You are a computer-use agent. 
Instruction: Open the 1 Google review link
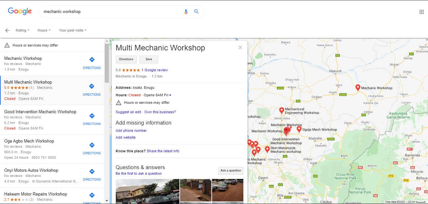tap(155, 70)
